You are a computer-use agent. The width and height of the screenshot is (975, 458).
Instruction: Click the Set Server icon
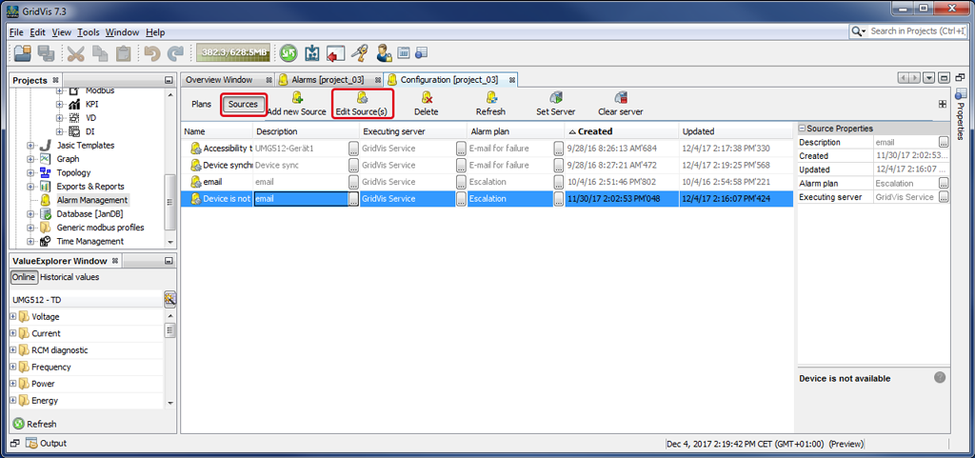pyautogui.click(x=556, y=97)
